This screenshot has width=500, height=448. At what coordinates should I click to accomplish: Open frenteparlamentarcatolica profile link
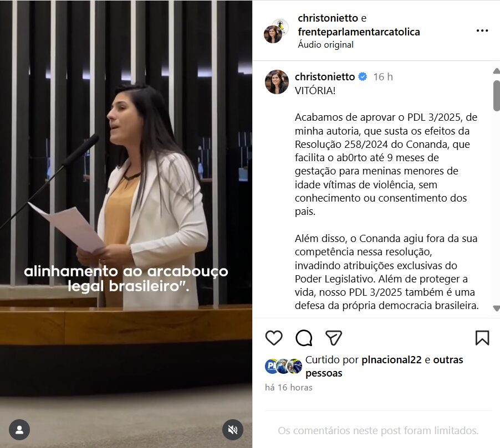pos(359,32)
